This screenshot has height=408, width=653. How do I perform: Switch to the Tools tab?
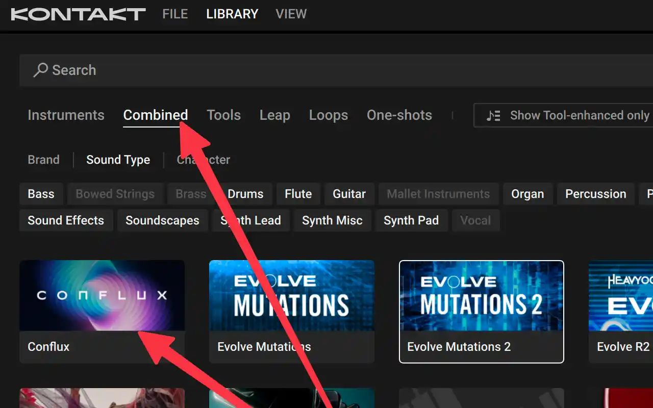tap(223, 115)
